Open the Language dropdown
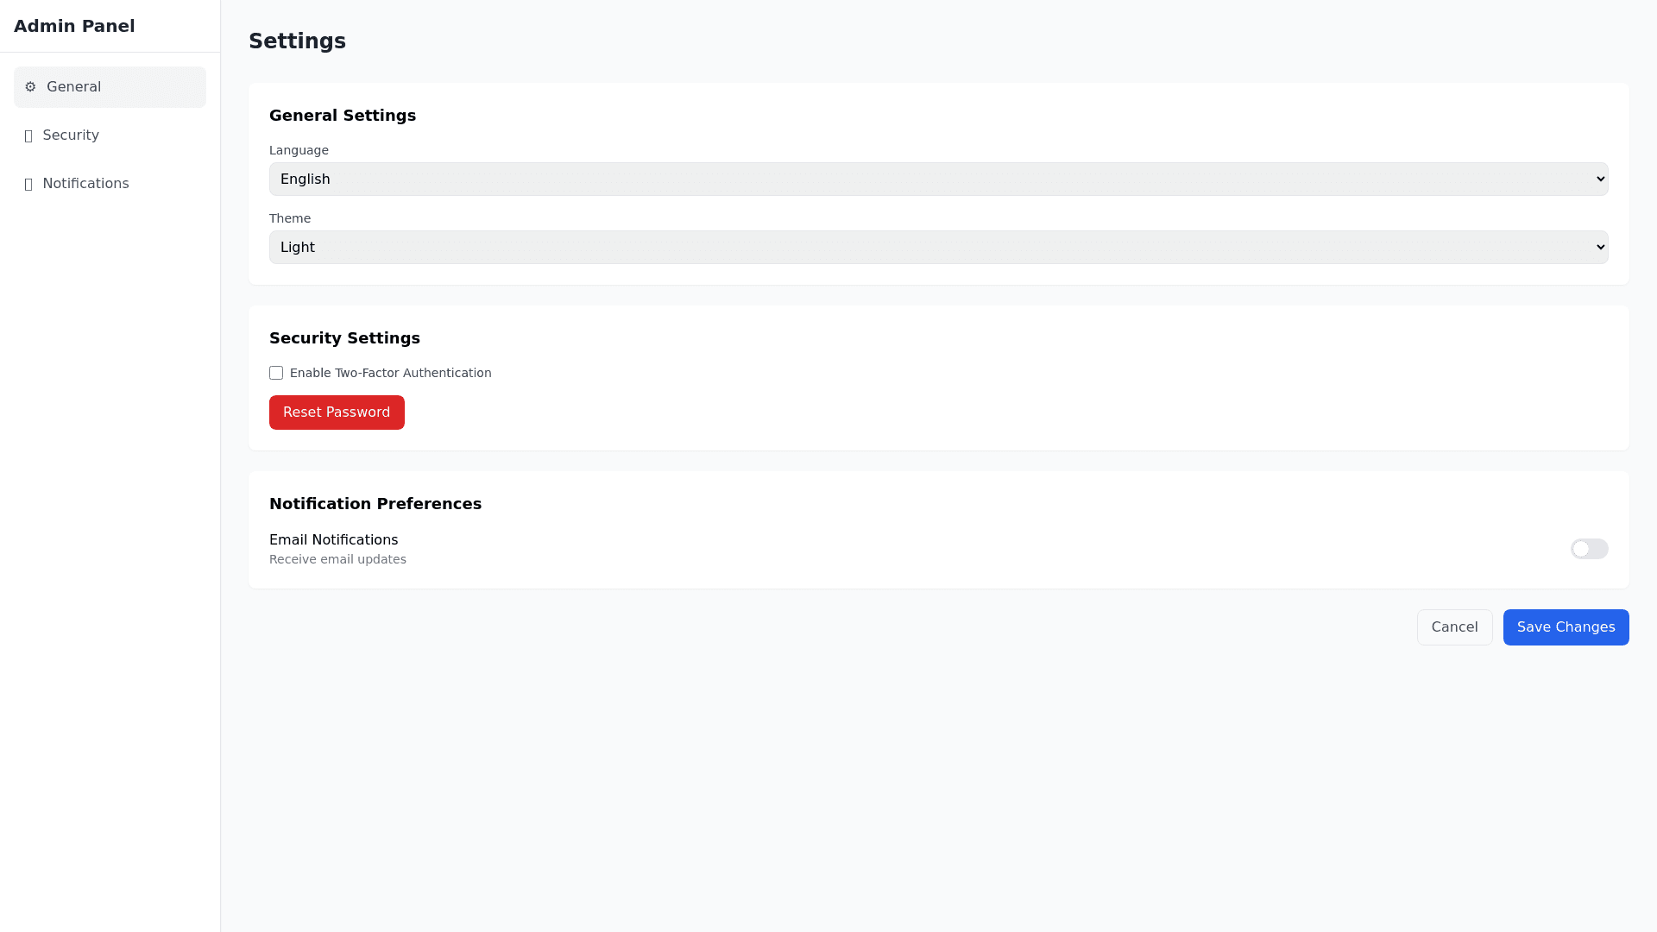Image resolution: width=1657 pixels, height=932 pixels. [938, 179]
